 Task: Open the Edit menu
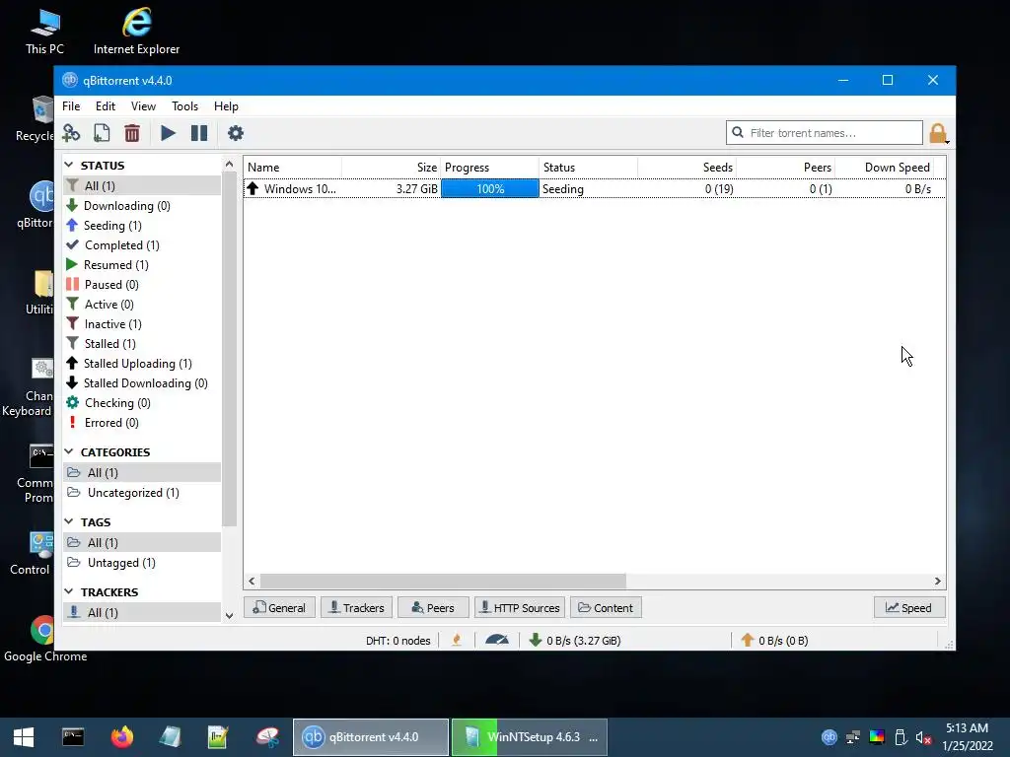[x=105, y=106]
